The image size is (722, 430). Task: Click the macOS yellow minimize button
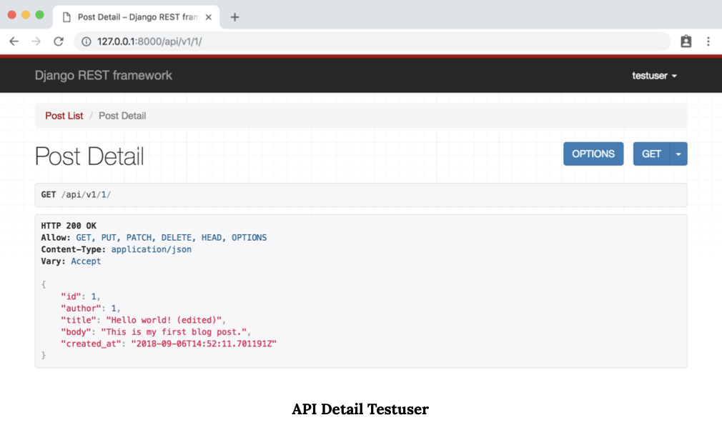pyautogui.click(x=26, y=15)
